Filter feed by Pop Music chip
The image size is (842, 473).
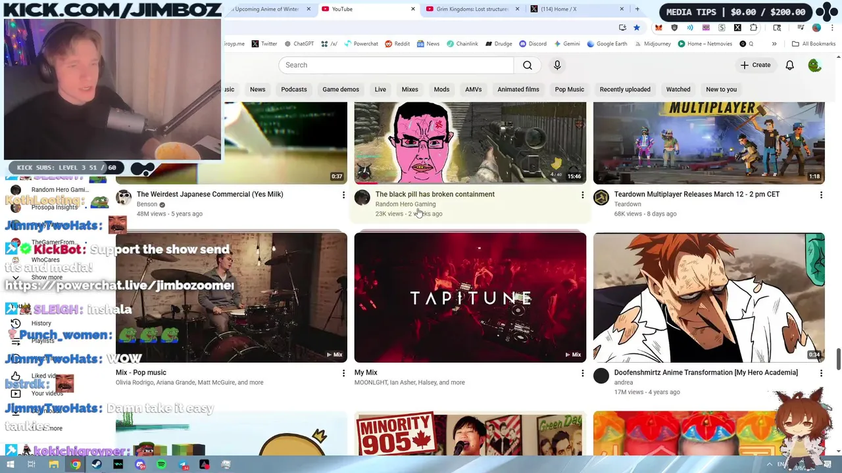pyautogui.click(x=570, y=89)
